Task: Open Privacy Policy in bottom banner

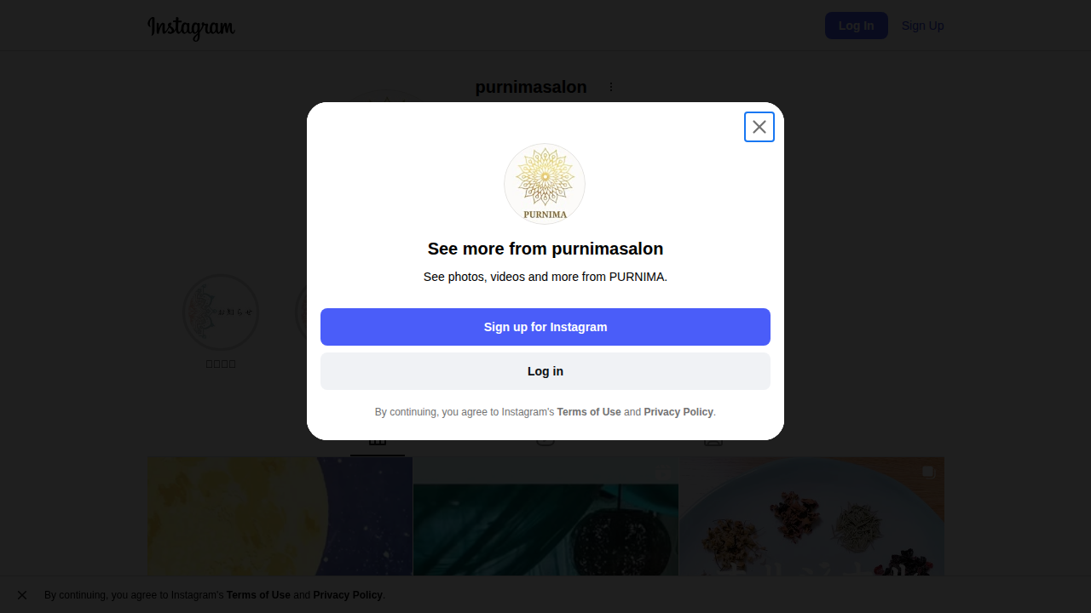Action: coord(348,595)
